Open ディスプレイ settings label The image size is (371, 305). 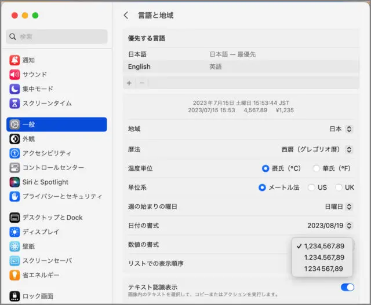click(41, 231)
